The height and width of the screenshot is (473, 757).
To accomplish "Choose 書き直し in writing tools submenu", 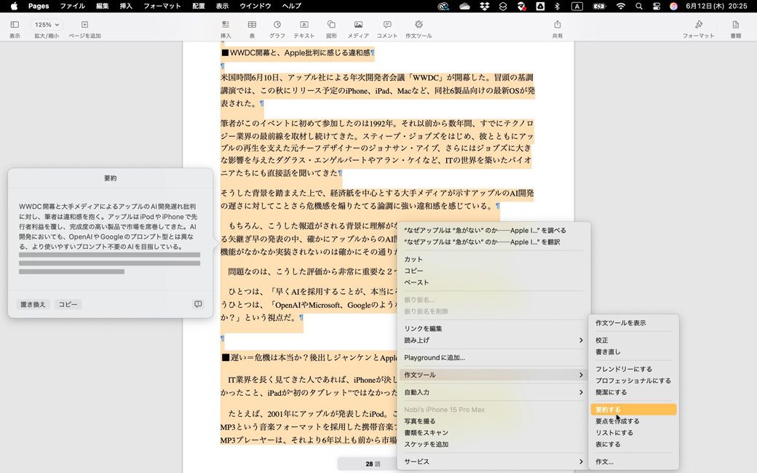I will pyautogui.click(x=633, y=352).
